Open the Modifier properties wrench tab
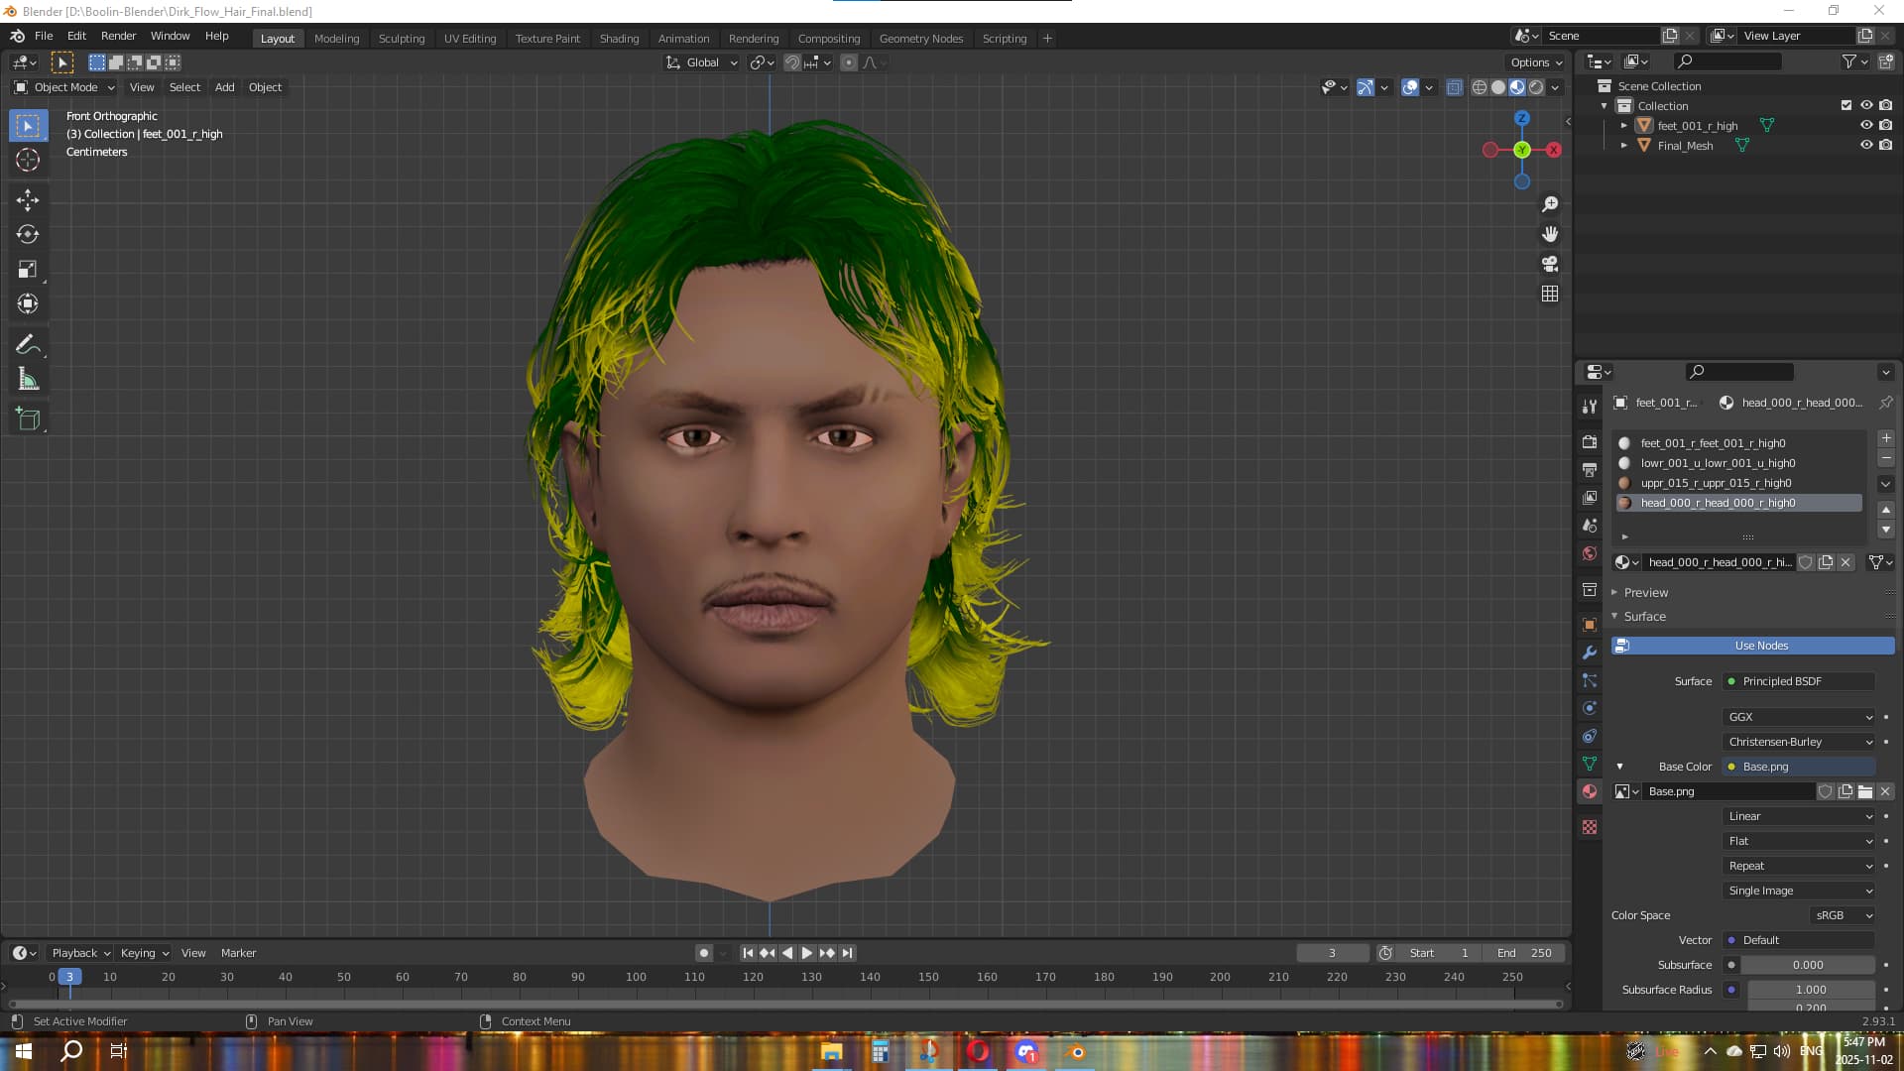Viewport: 1904px width, 1071px height. coord(1590,653)
